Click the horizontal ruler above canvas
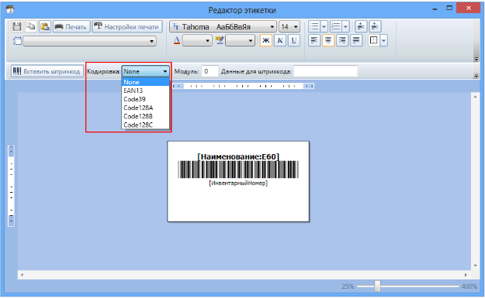Viewport: 485px width, 298px height. (243, 86)
